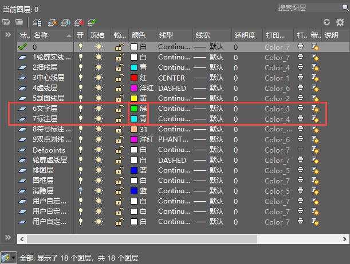Click the new viewport freeze icon for 2细线层
350x264 pixels.
(314, 68)
